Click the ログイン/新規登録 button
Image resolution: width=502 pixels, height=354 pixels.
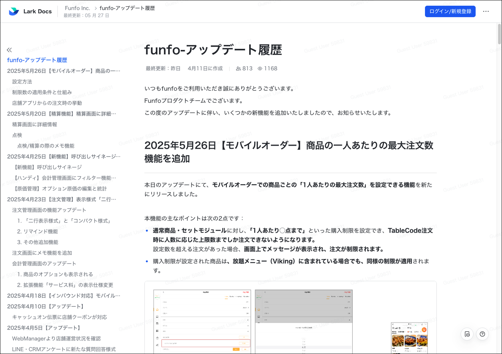click(x=450, y=11)
